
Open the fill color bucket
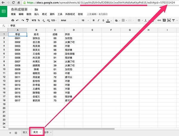[116, 20]
